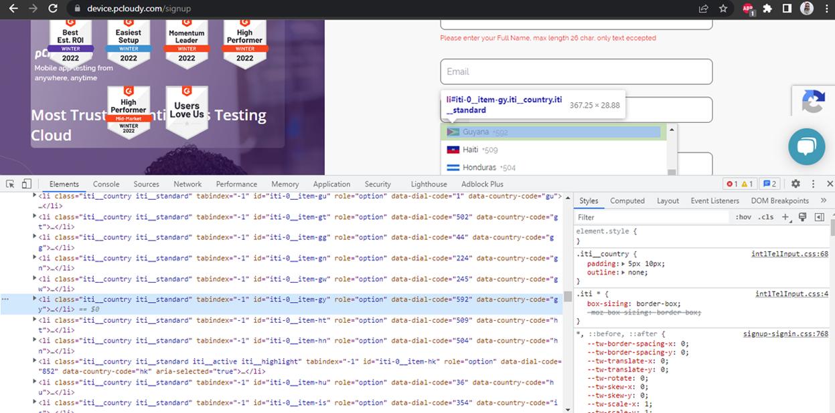Expand the iti-0__item-gu li node
The height and width of the screenshot is (413, 835).
[35, 196]
